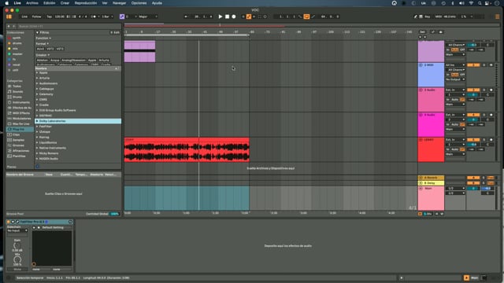
Task: Open the Crear menu
Action: click(x=65, y=3)
